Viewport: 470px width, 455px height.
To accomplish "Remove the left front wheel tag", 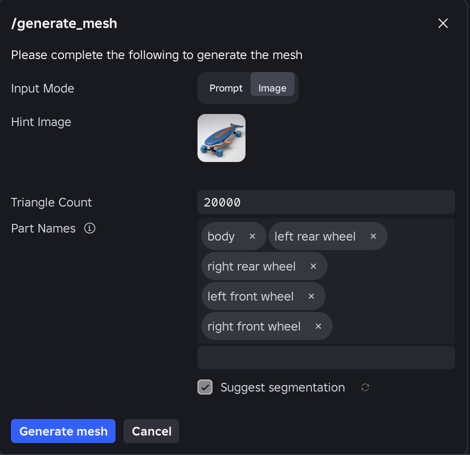I will click(x=311, y=296).
